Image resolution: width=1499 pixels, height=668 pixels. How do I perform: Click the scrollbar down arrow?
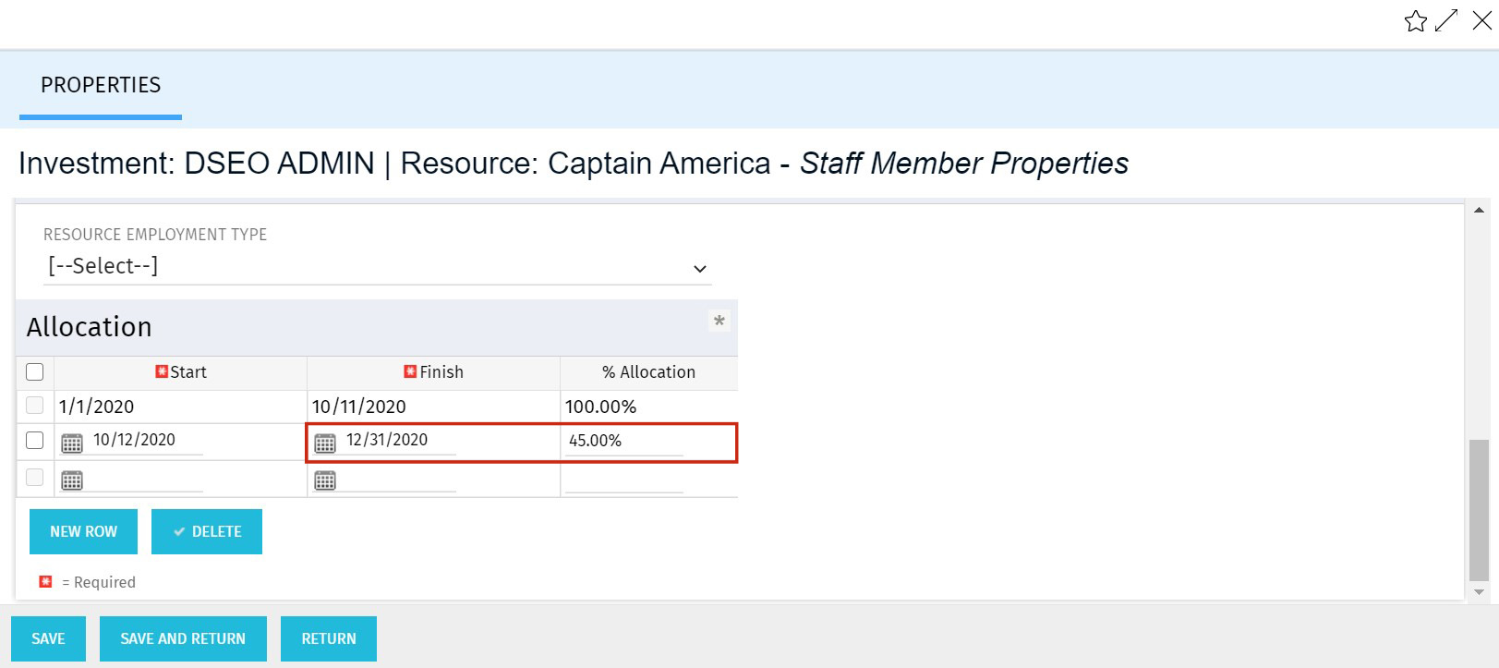coord(1479,592)
